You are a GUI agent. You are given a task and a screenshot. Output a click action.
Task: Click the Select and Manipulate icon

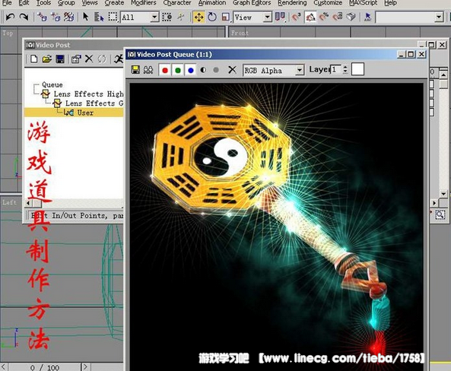tap(181, 17)
